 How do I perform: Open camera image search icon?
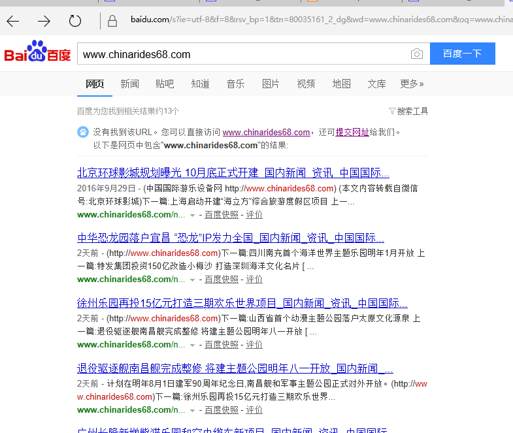(416, 54)
